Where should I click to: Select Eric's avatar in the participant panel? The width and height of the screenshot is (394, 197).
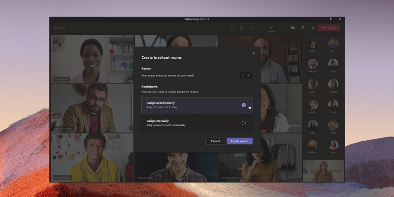click(x=333, y=43)
